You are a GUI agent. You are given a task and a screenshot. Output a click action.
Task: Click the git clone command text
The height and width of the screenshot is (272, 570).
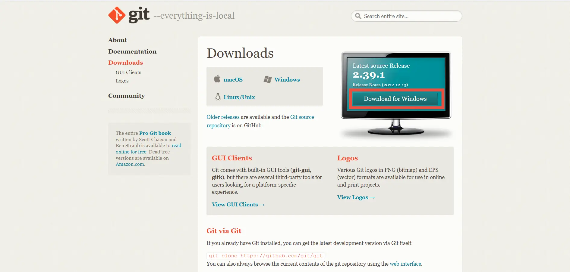[x=266, y=256]
